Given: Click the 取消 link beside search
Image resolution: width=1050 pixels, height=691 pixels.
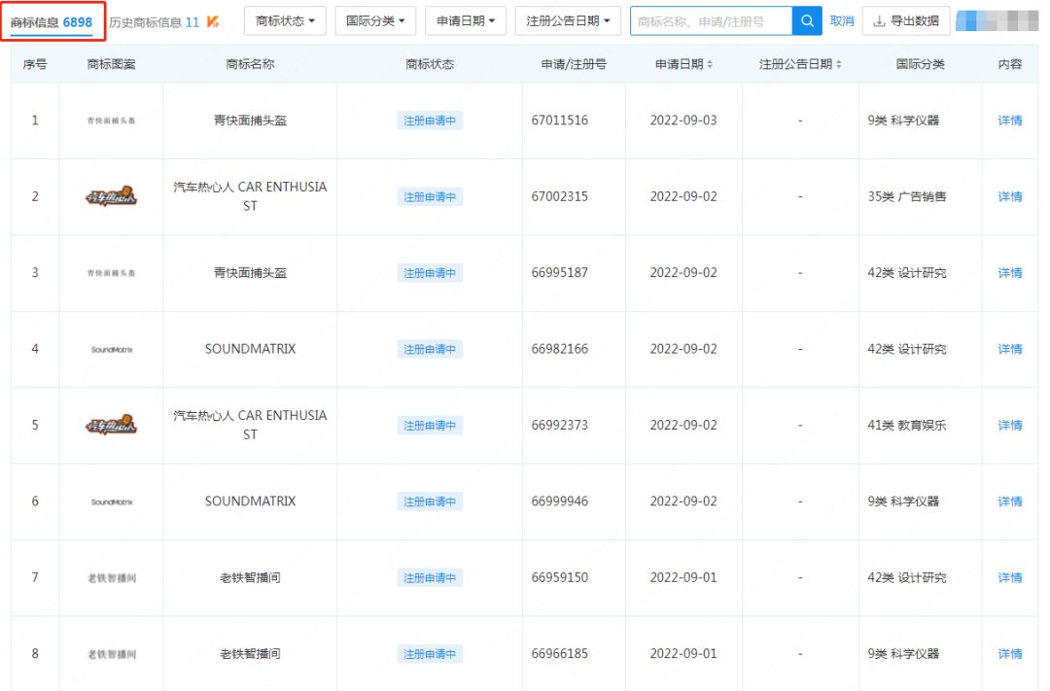Looking at the screenshot, I should coord(842,21).
